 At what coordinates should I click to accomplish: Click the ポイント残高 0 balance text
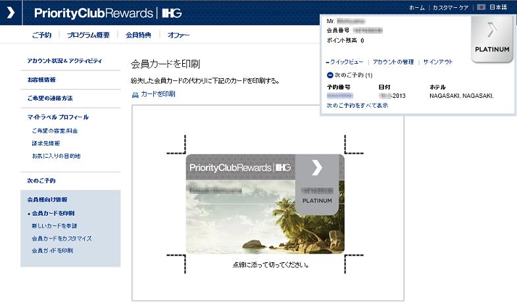(x=345, y=41)
